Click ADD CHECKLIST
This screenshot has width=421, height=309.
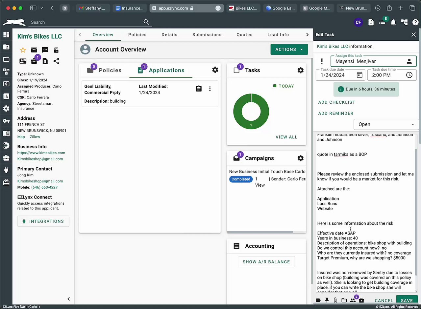337,102
